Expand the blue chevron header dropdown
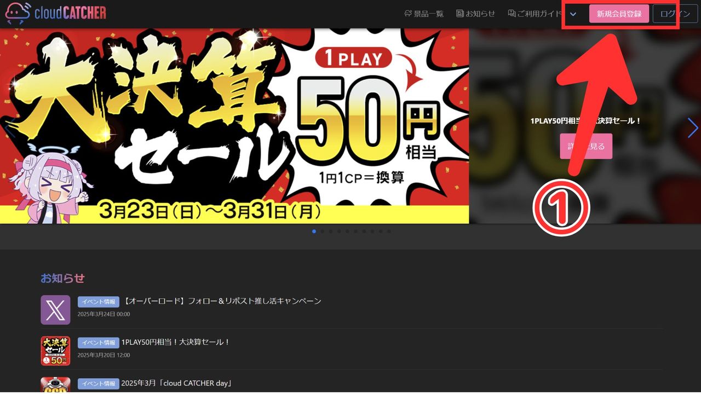 click(x=573, y=14)
